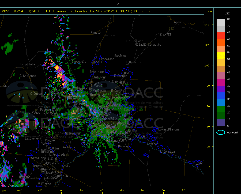Click the Ugarteche place label

tap(72, 134)
